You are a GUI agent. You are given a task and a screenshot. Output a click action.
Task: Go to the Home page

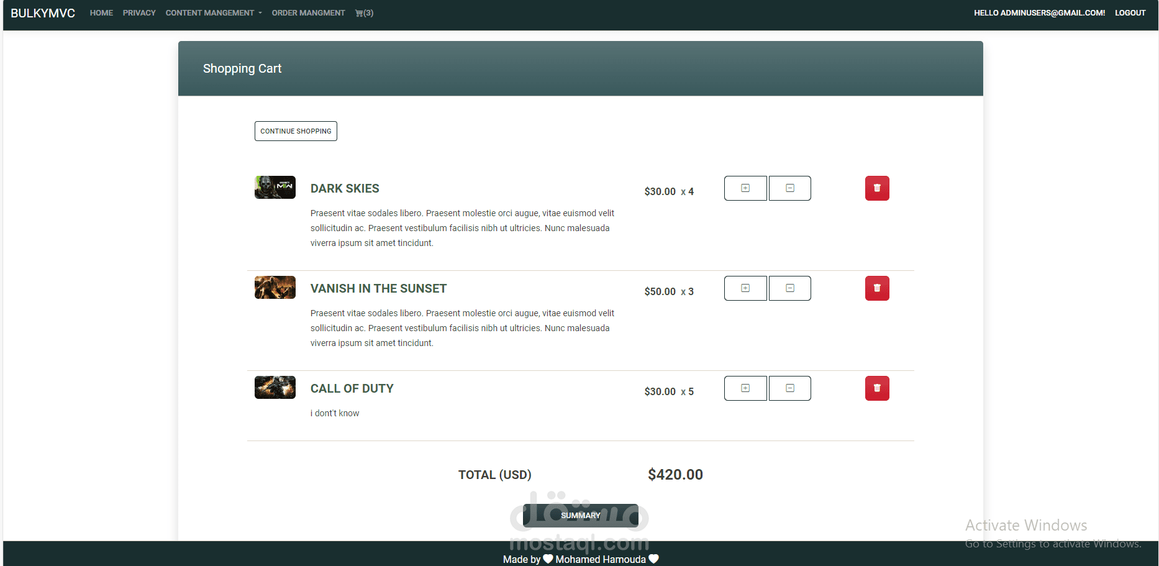point(101,13)
